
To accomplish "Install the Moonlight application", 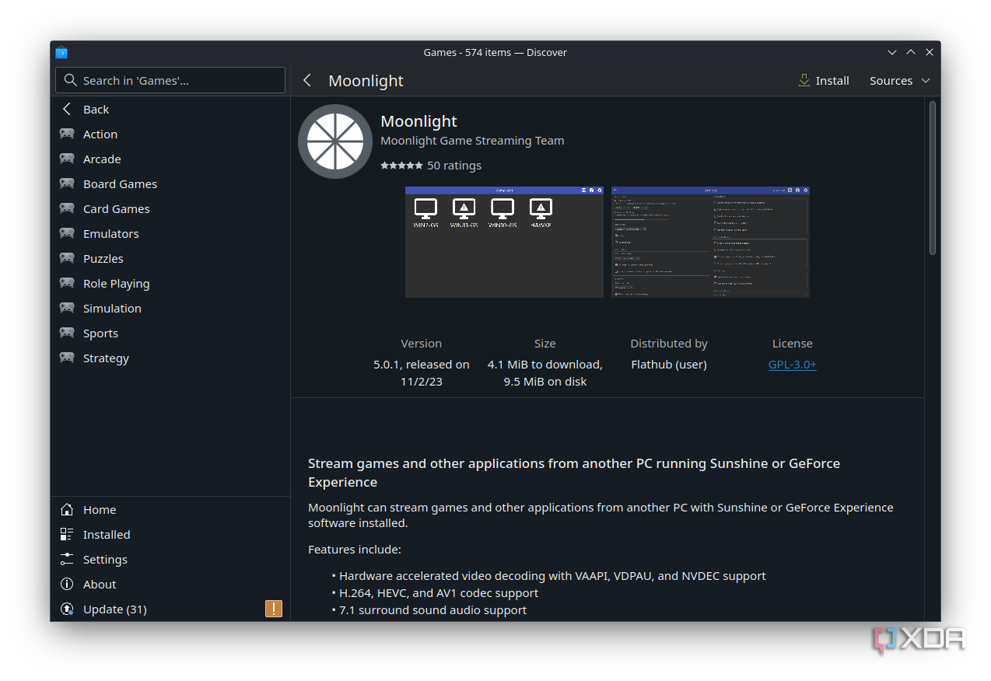I will (824, 80).
